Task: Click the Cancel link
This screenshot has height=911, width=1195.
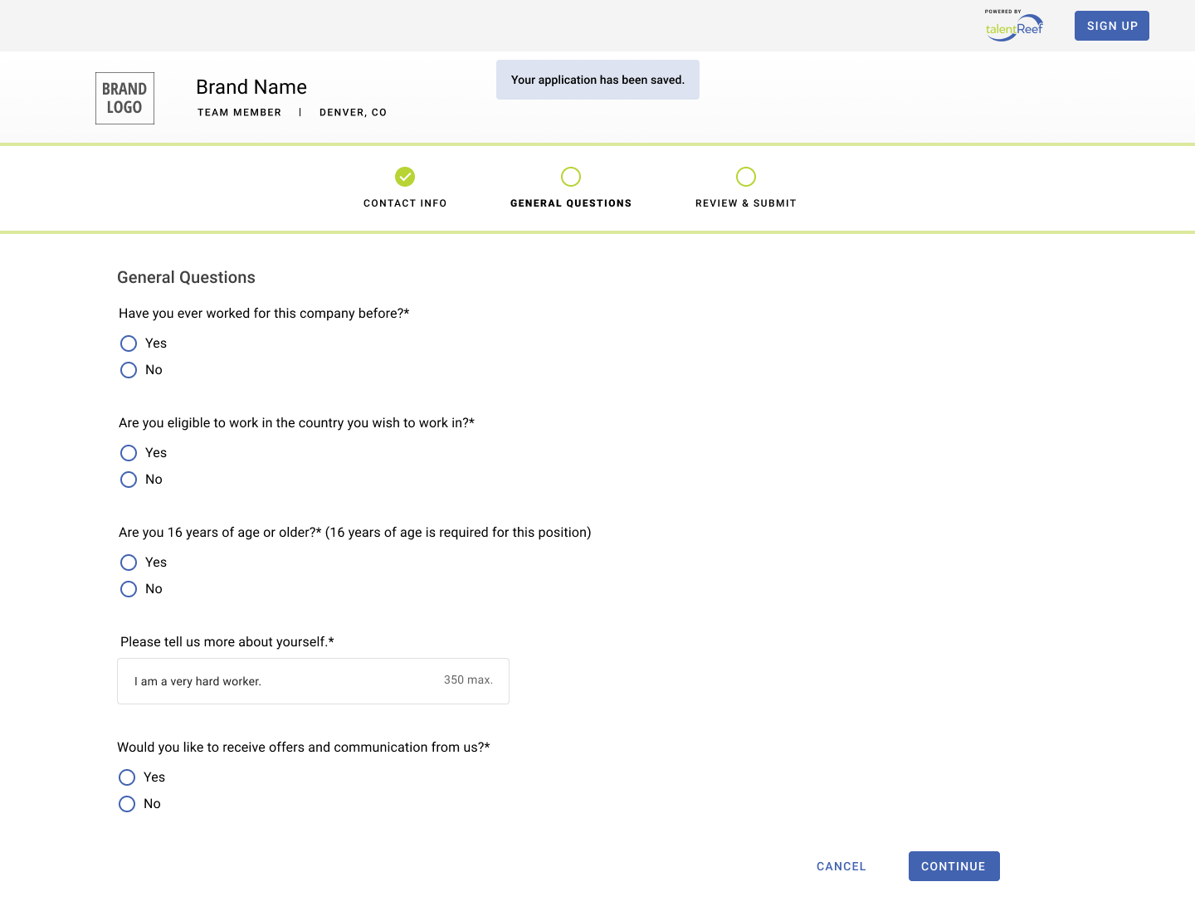Action: [x=841, y=865]
